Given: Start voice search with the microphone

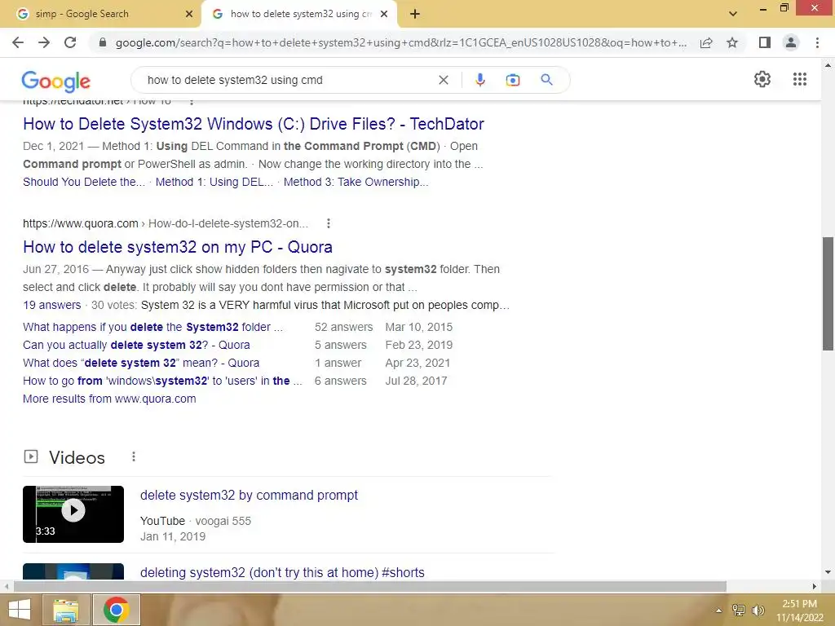Looking at the screenshot, I should (479, 80).
